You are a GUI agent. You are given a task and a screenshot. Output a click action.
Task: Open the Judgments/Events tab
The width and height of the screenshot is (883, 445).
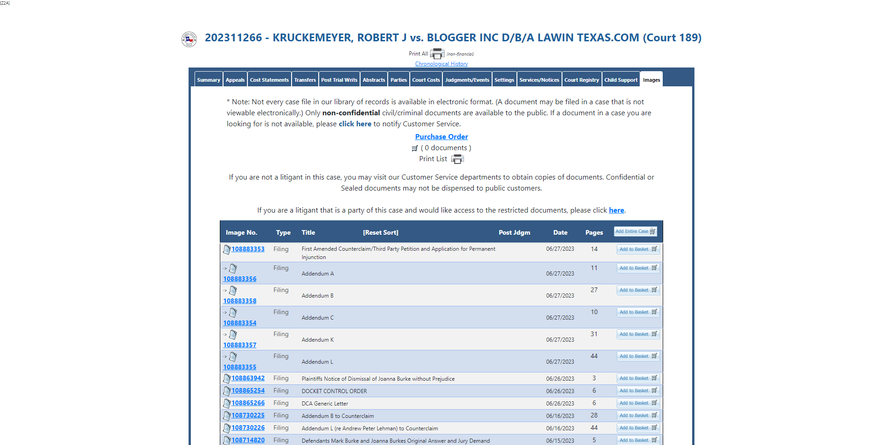point(467,79)
